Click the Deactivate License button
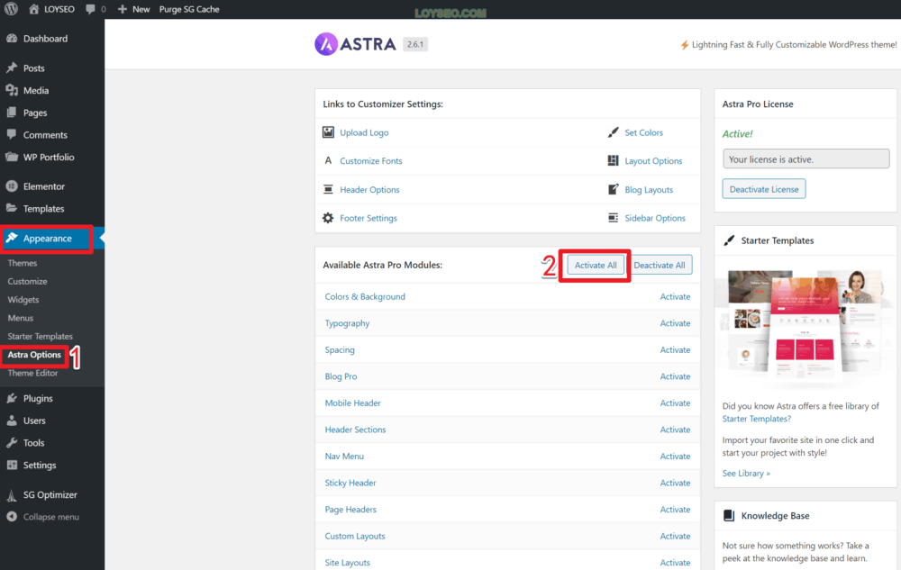Image resolution: width=901 pixels, height=570 pixels. 764,189
